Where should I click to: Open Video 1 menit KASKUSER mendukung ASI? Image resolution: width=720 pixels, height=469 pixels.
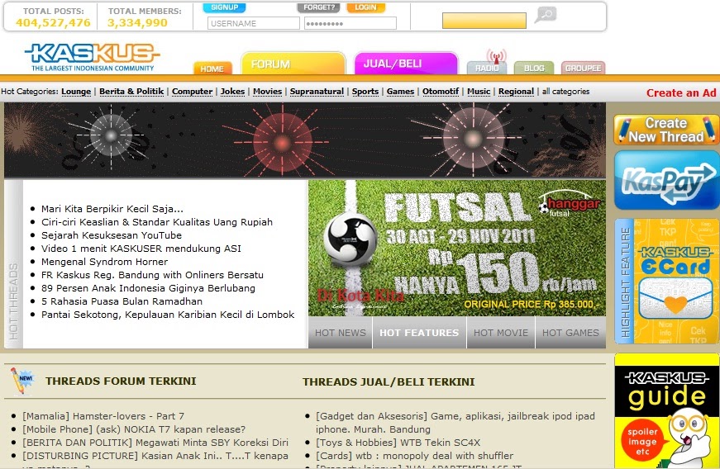pyautogui.click(x=141, y=249)
